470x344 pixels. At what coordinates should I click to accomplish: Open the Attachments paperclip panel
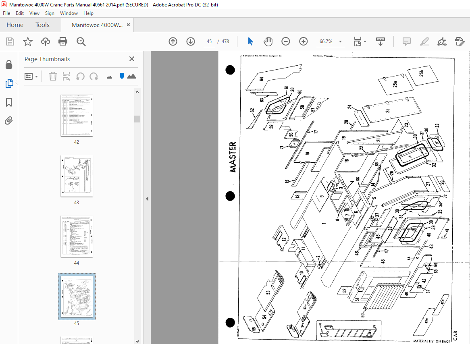point(9,121)
